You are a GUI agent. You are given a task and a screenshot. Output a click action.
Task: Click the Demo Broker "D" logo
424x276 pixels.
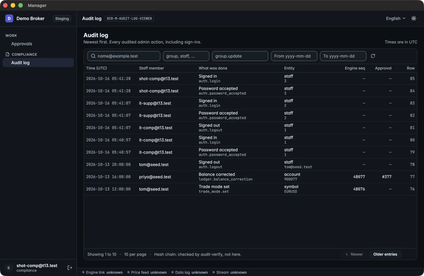[9, 18]
